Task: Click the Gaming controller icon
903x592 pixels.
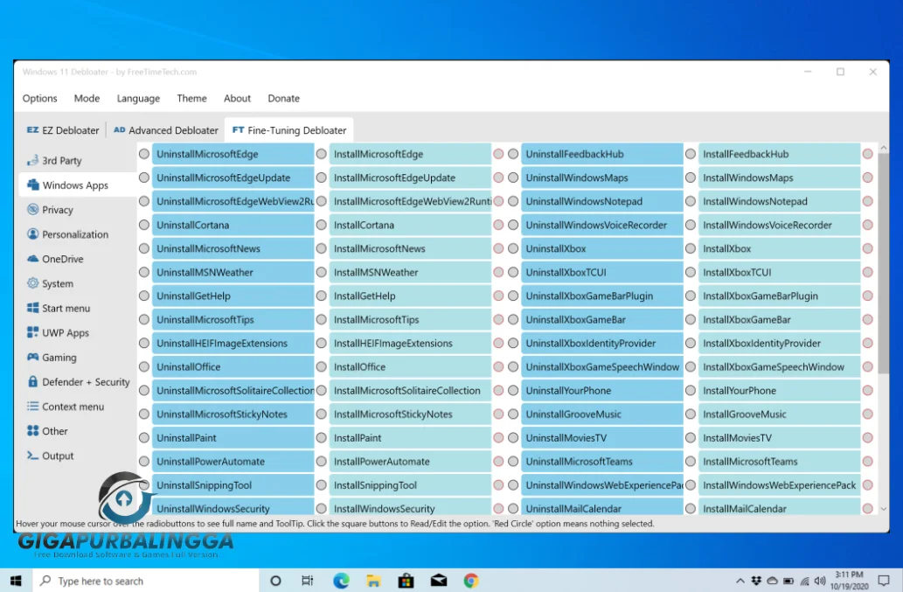Action: pos(33,357)
